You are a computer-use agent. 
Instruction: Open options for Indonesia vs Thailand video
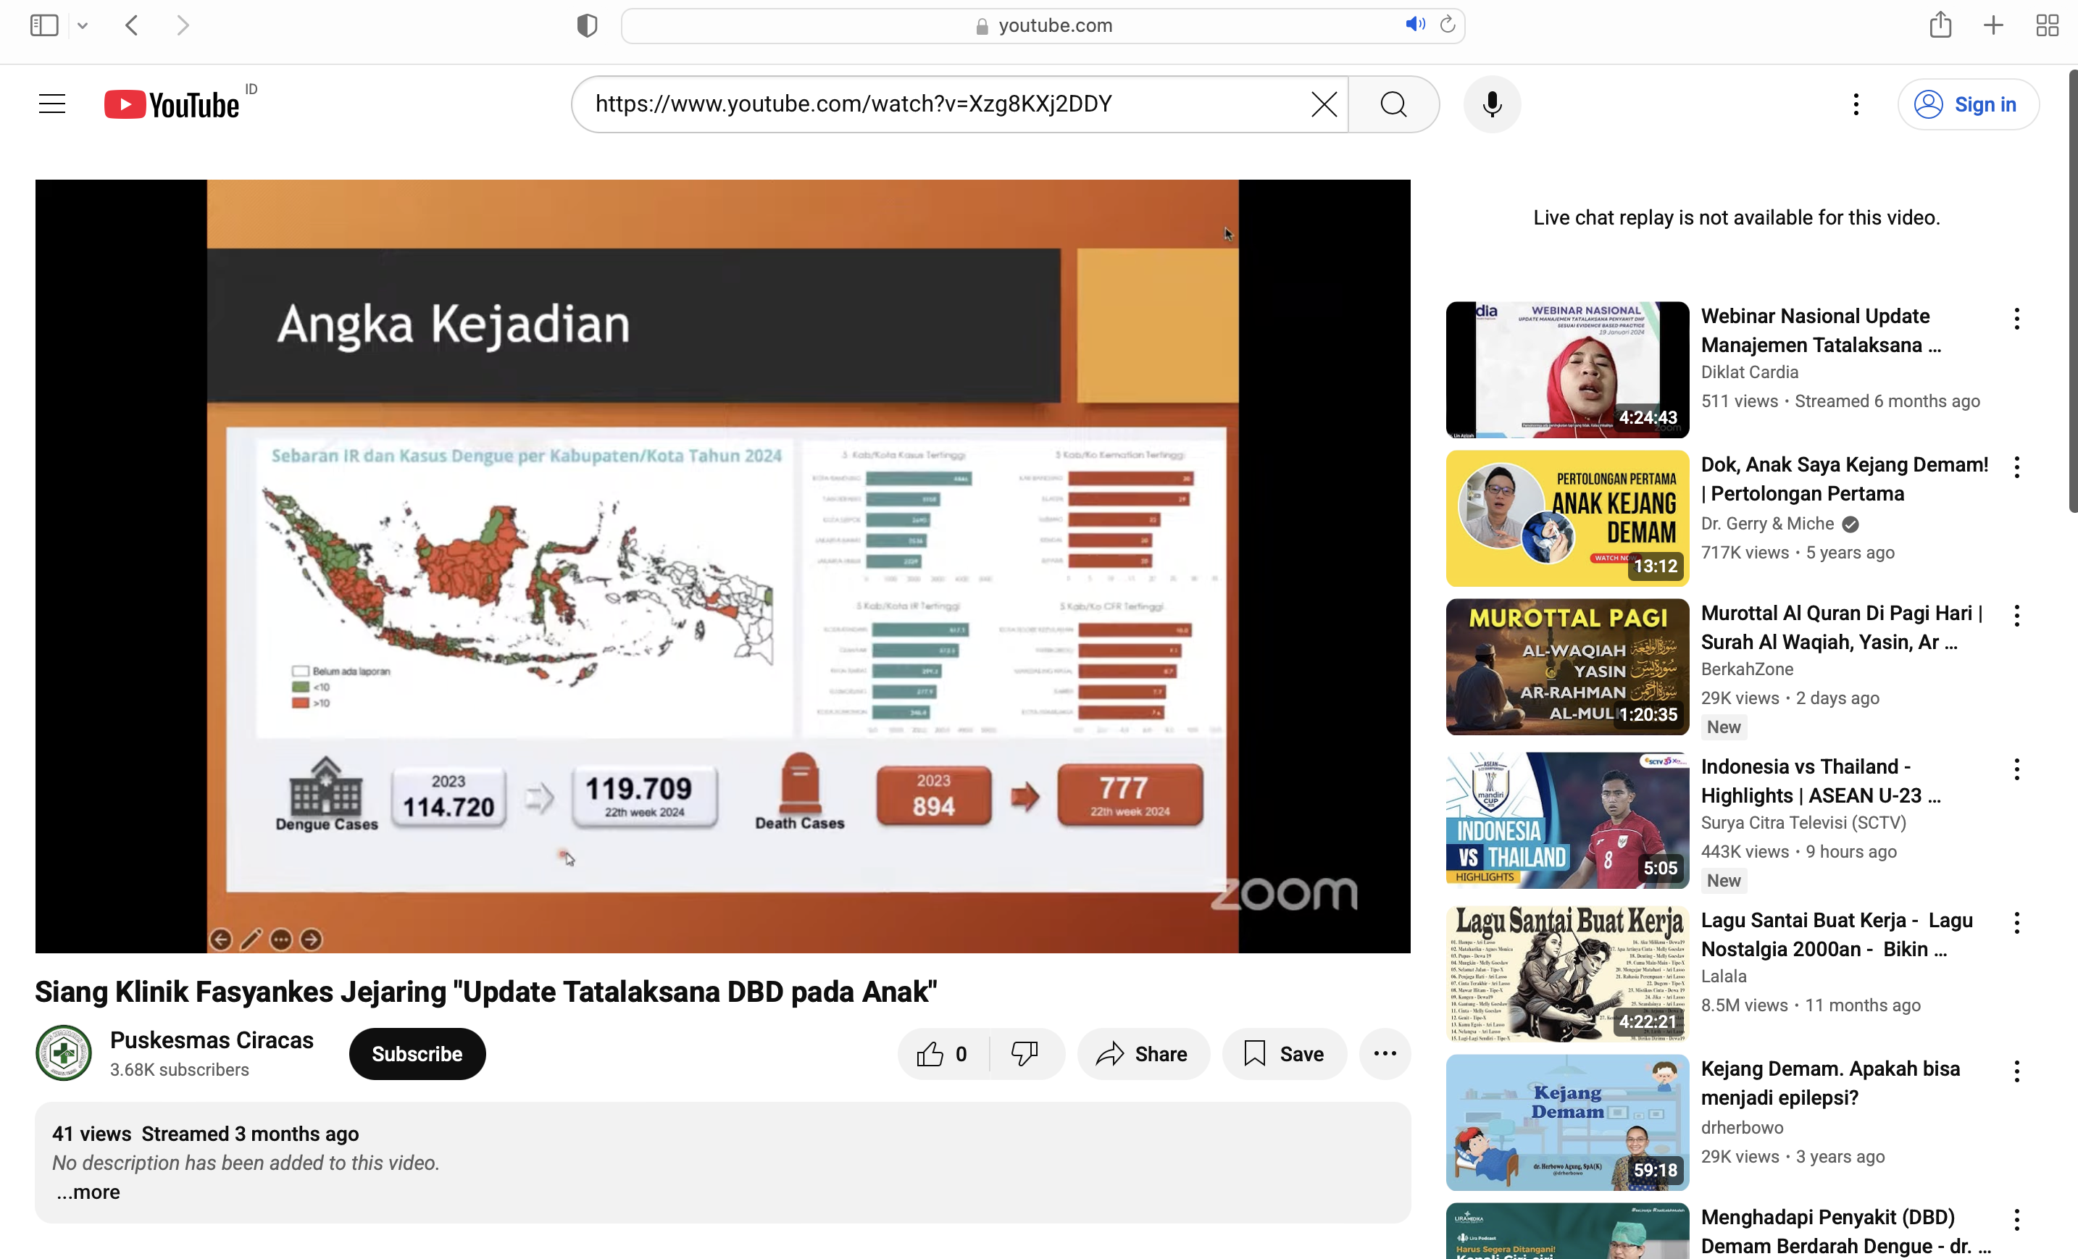[2016, 768]
